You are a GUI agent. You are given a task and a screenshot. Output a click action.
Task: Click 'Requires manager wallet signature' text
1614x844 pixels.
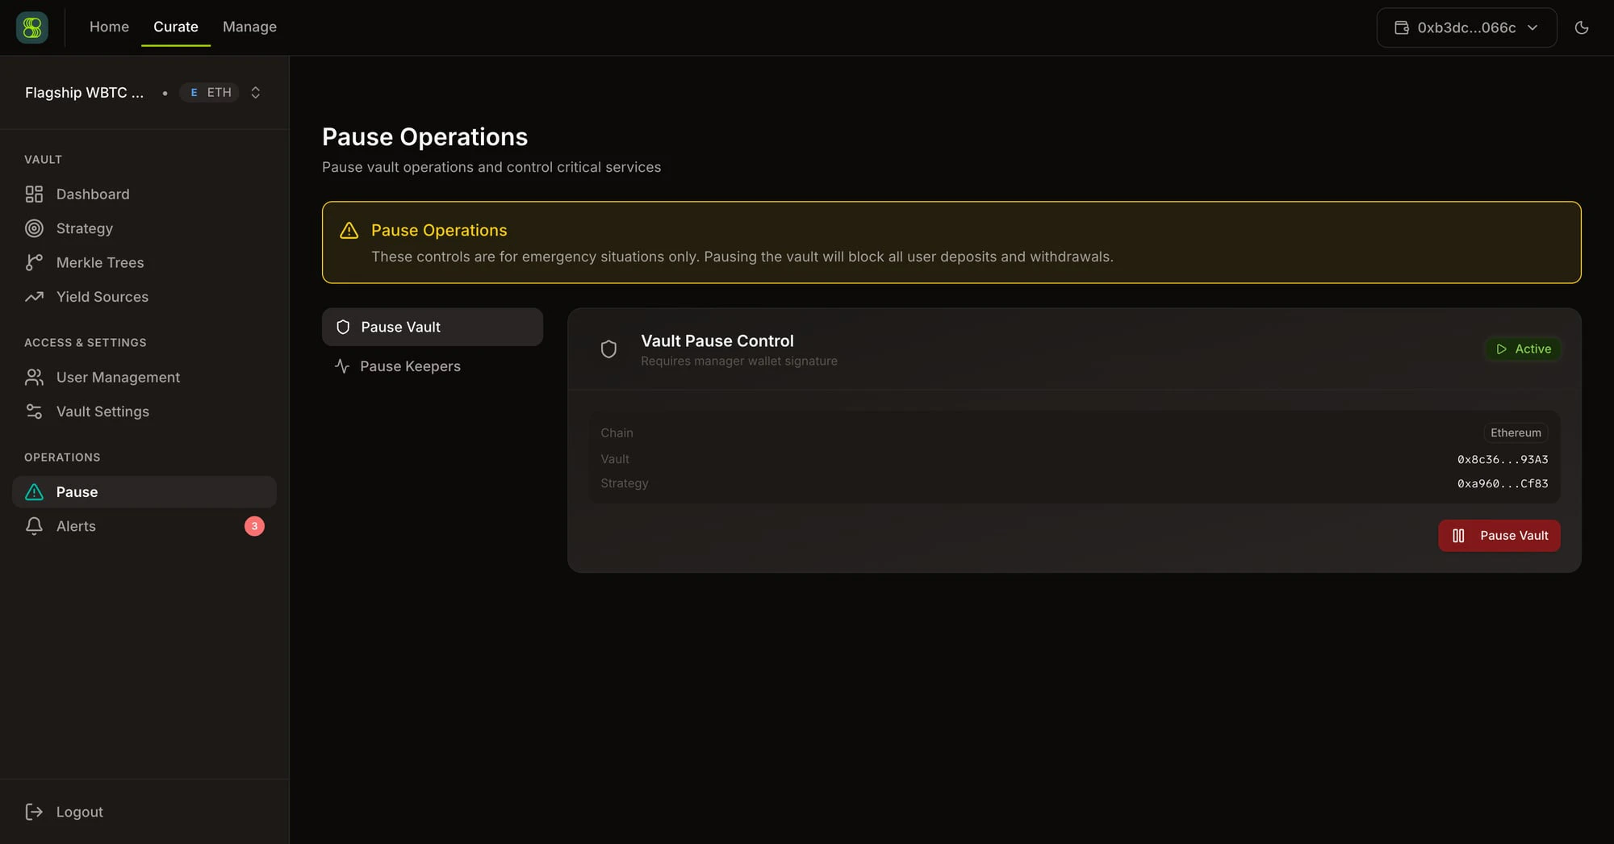[x=739, y=361]
